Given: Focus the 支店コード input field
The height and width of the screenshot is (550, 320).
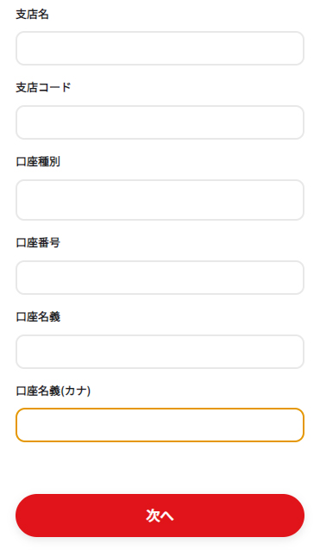Looking at the screenshot, I should click(160, 122).
